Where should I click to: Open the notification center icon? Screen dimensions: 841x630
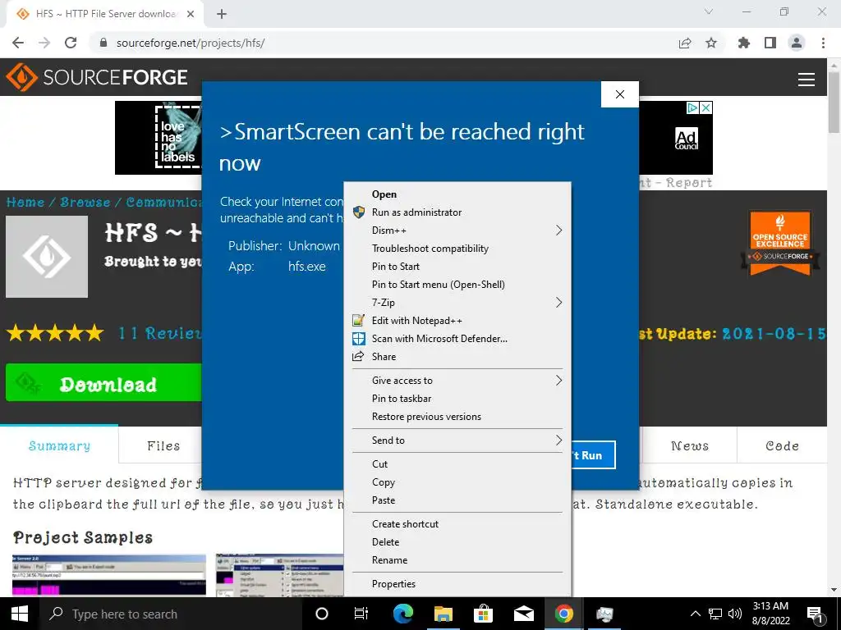816,614
